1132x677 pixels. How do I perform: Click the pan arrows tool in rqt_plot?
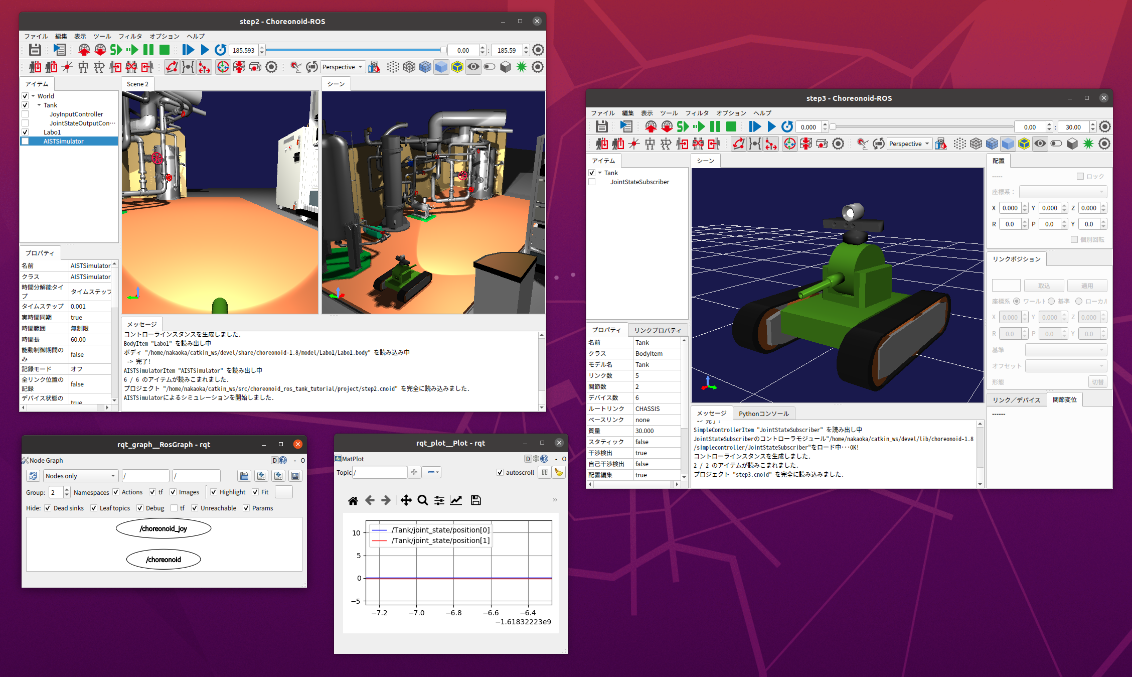[406, 500]
